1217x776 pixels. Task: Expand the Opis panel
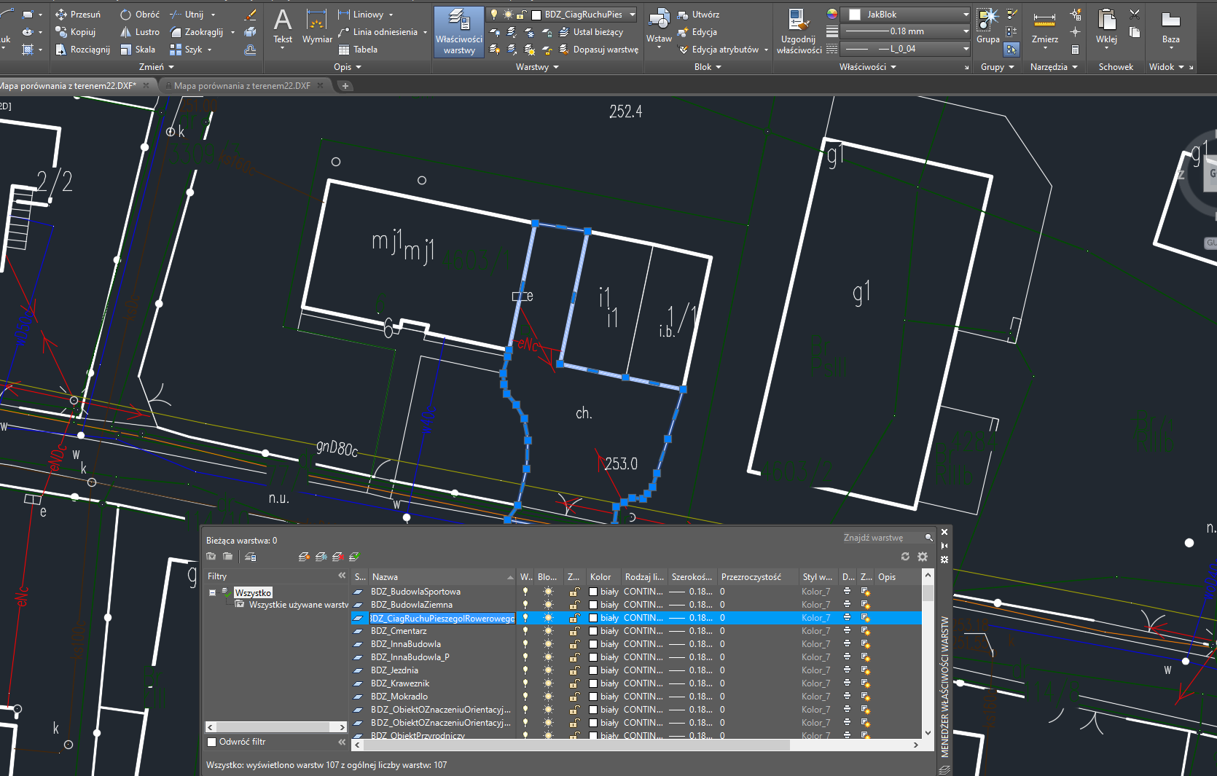[348, 67]
